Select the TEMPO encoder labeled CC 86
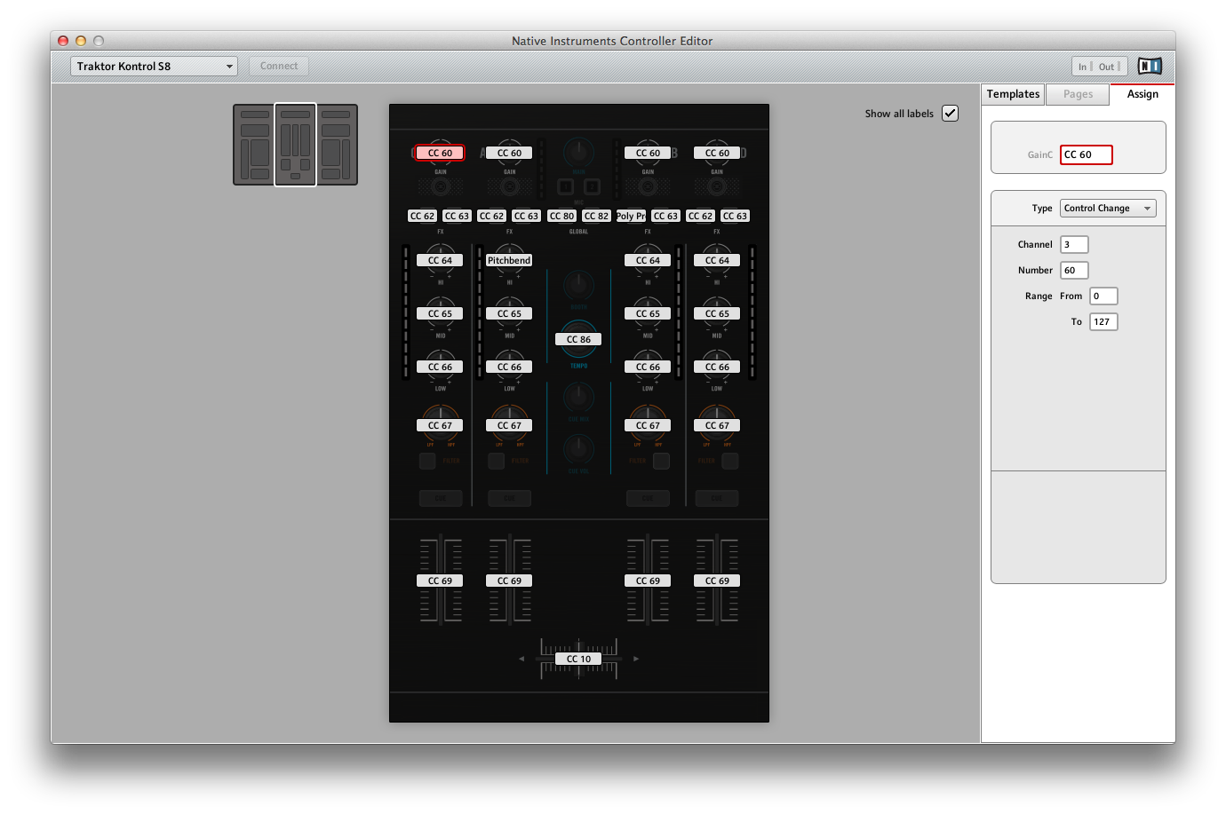Screen dimensions: 1226x814 pos(578,339)
